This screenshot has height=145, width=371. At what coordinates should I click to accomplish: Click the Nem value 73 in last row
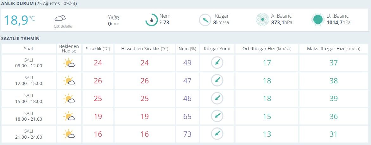tap(187, 134)
